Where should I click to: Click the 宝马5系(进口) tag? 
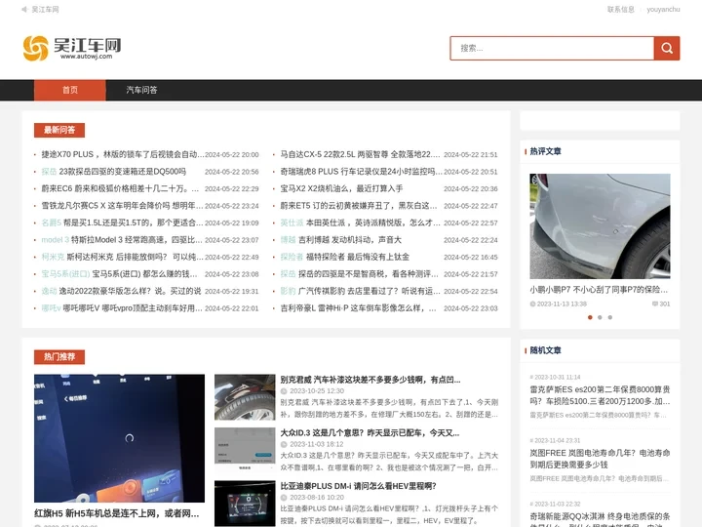65,274
